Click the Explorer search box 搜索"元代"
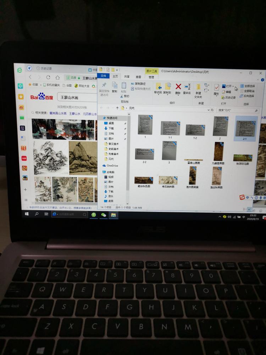Screen dimensions: 266x355 tap(238, 110)
